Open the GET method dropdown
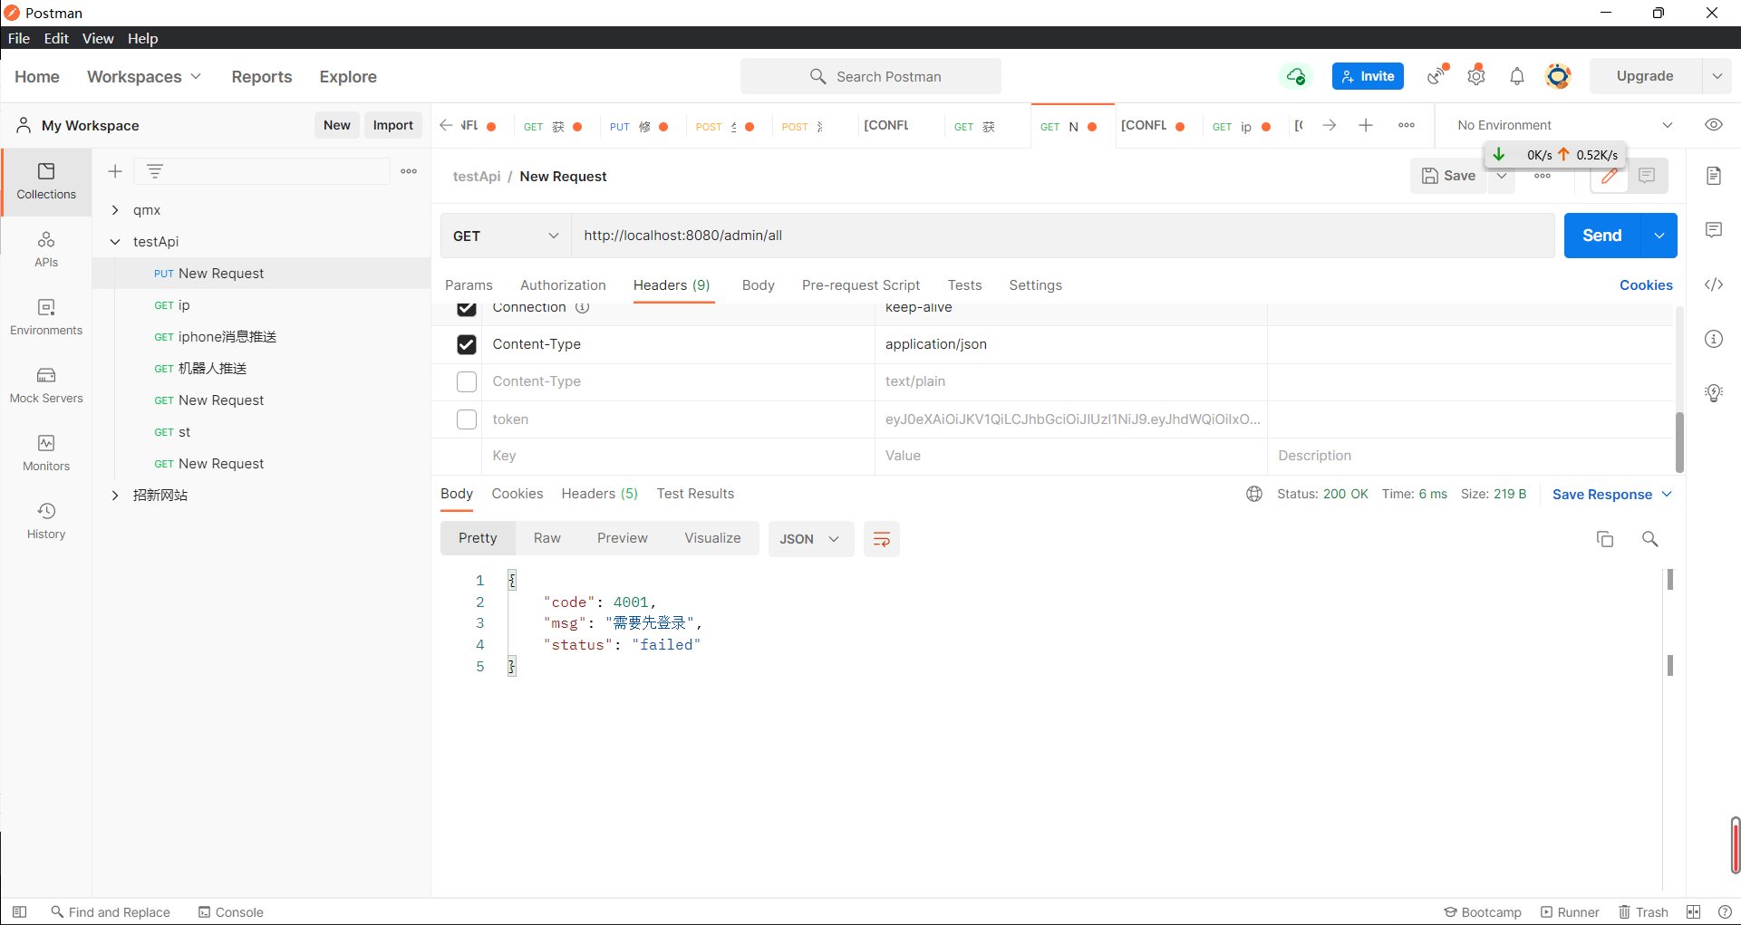 click(x=506, y=236)
